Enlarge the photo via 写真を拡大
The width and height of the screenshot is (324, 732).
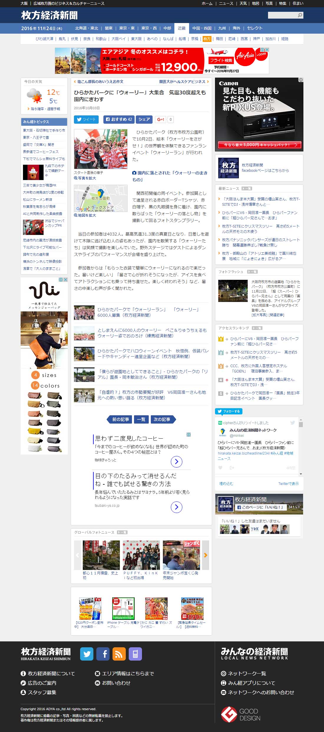click(x=85, y=178)
